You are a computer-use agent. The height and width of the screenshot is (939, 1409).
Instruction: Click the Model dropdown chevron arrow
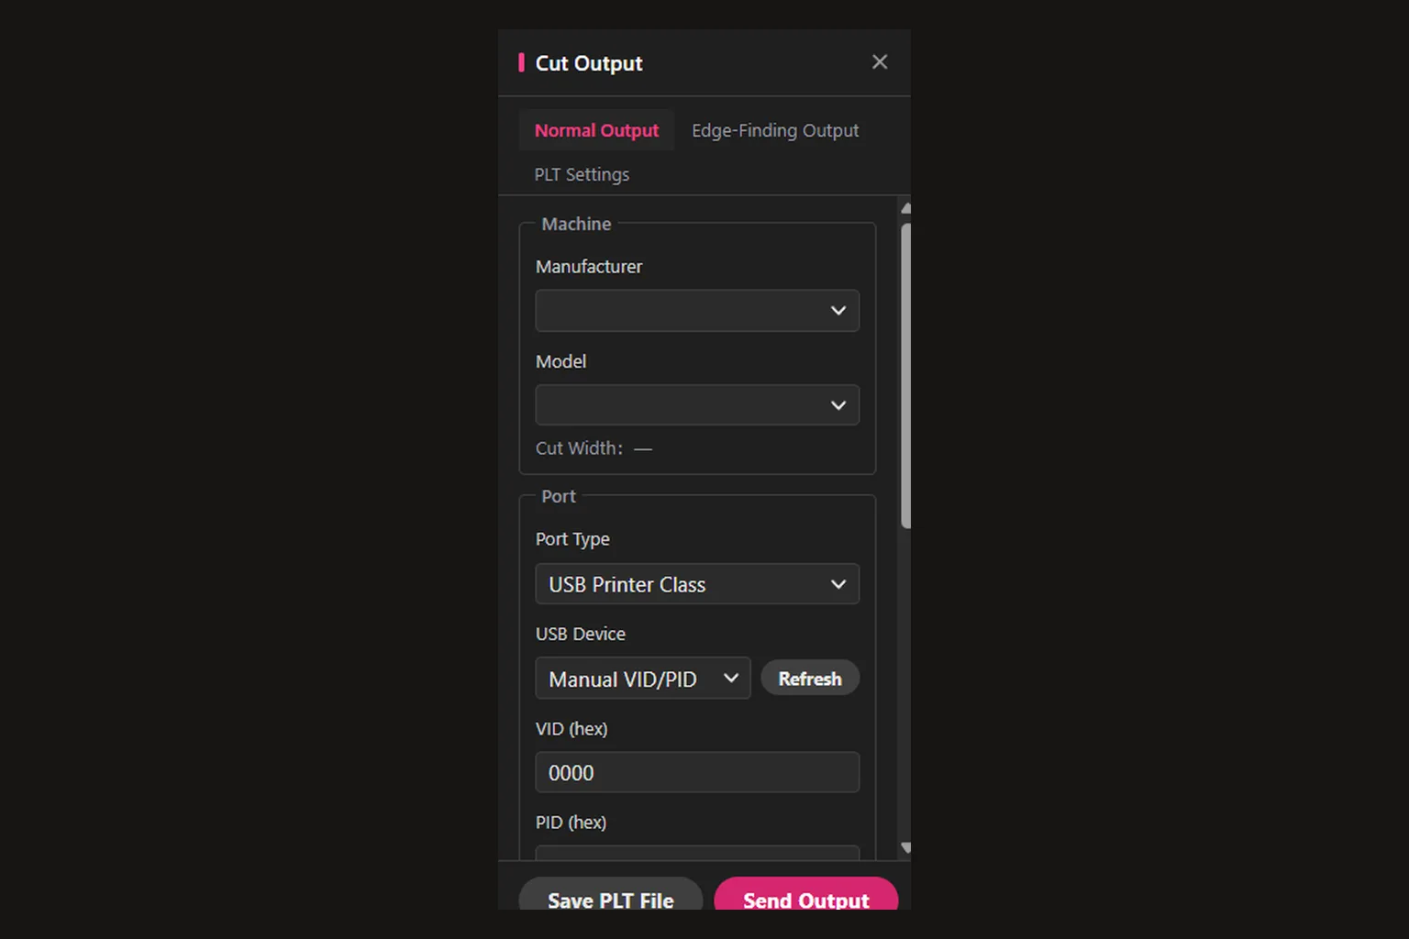click(838, 405)
